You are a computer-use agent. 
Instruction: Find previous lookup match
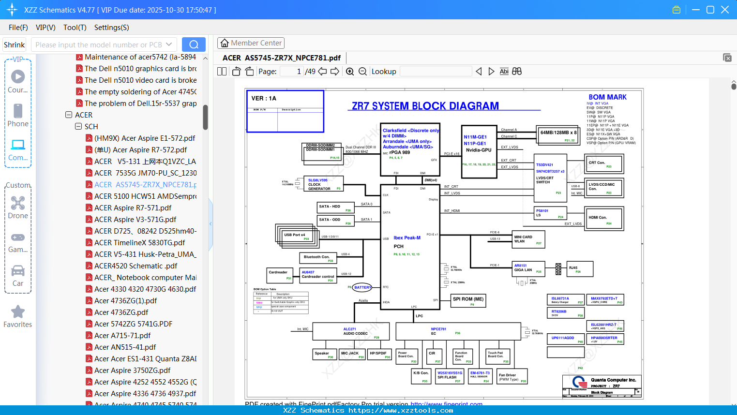(x=479, y=72)
